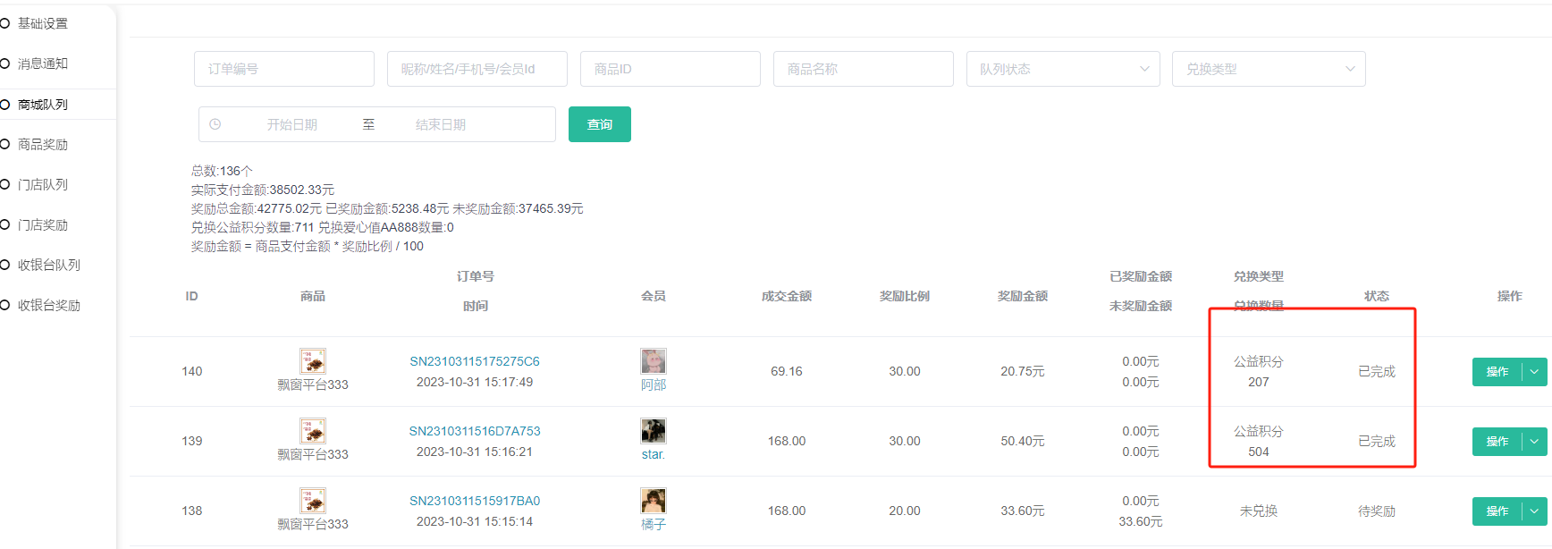Open 商品奖励 in the sidebar menu
This screenshot has width=1552, height=549.
(x=43, y=144)
